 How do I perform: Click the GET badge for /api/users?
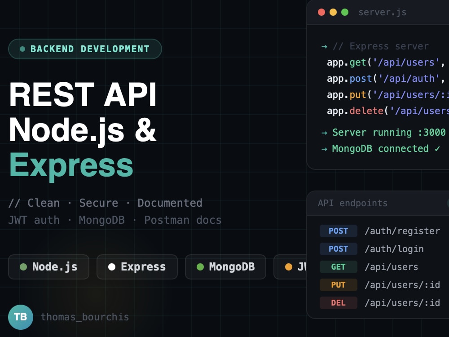tap(339, 267)
